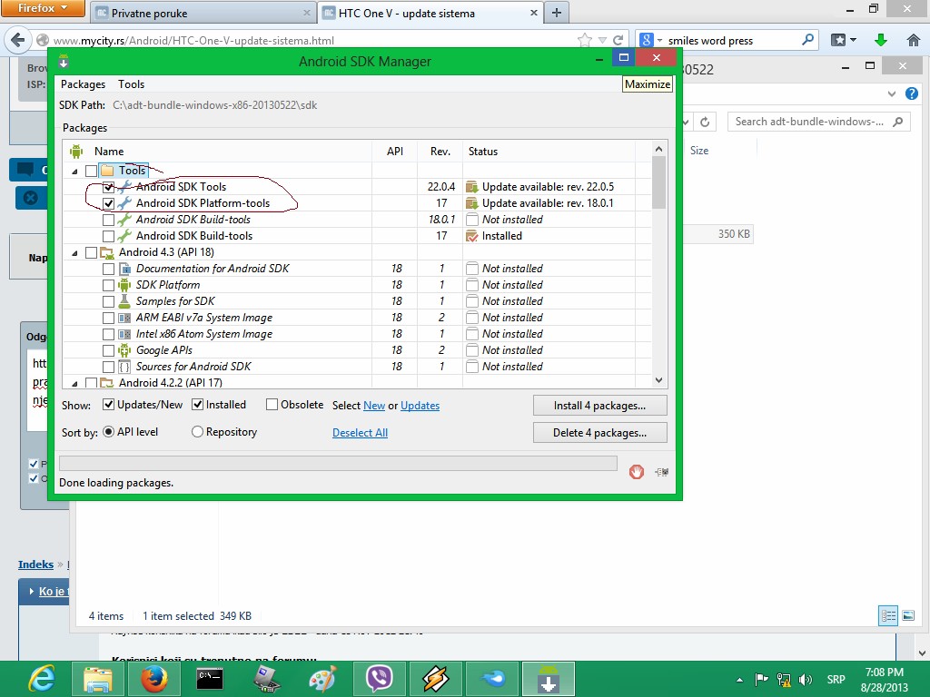Click the packages list vertical scrollbar thumb
The image size is (930, 697).
(658, 182)
